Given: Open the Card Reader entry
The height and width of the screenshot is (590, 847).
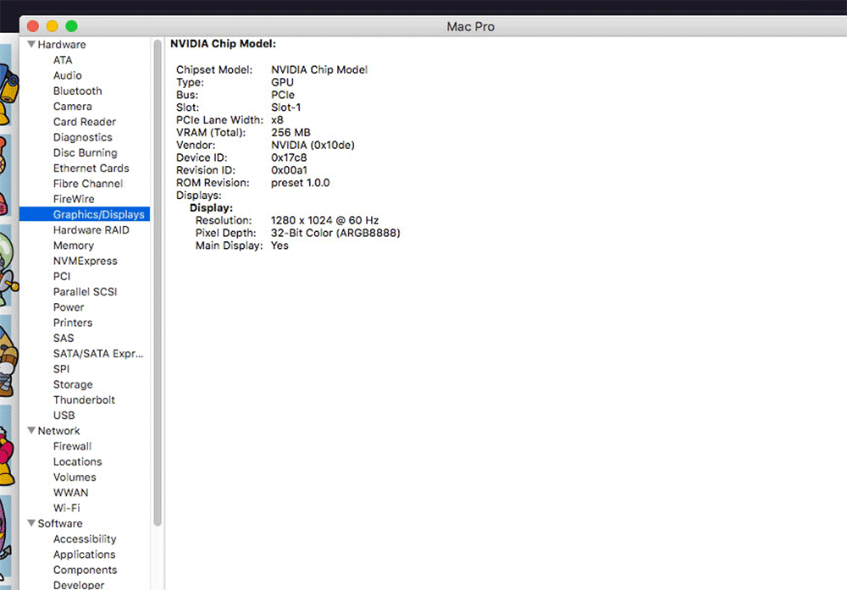Looking at the screenshot, I should (x=84, y=122).
